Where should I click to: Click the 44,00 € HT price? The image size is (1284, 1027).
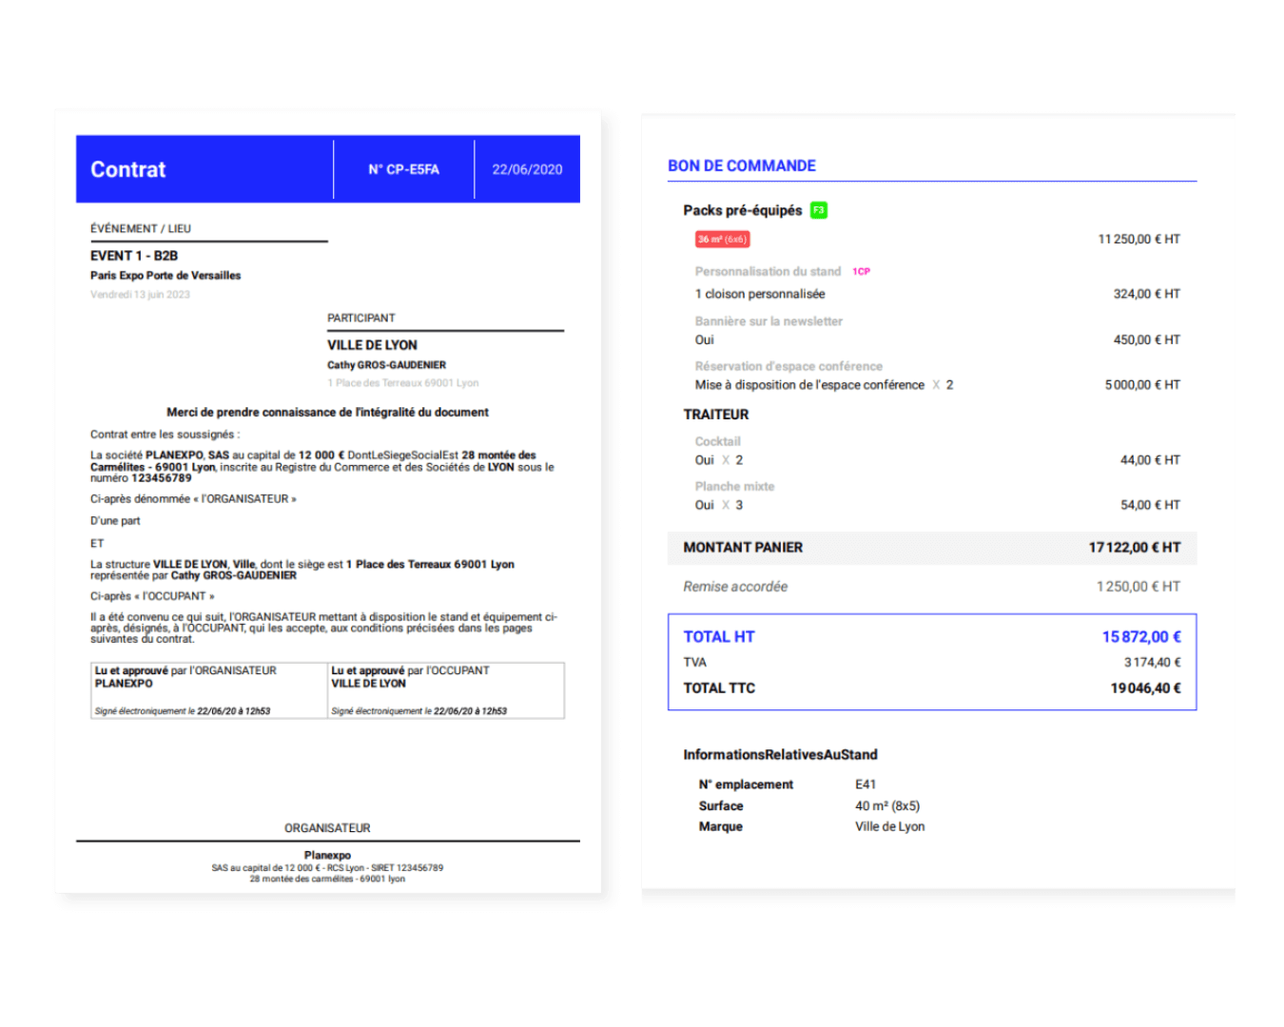pyautogui.click(x=1150, y=460)
